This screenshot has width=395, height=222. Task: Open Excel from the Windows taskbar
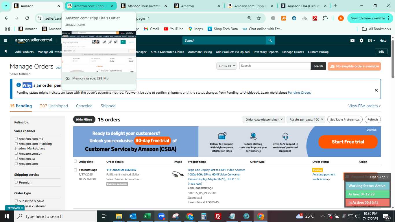coord(147,216)
